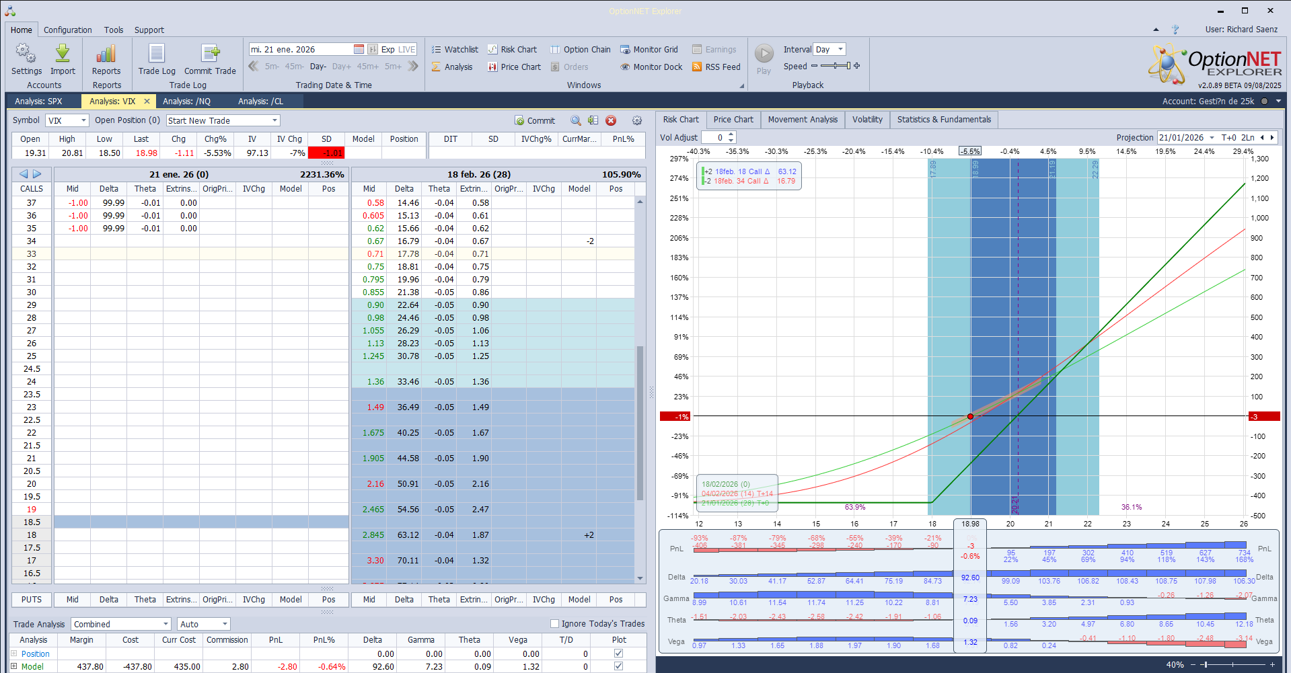Toggle Exp mode next to the date
Image resolution: width=1291 pixels, height=673 pixels.
[388, 49]
